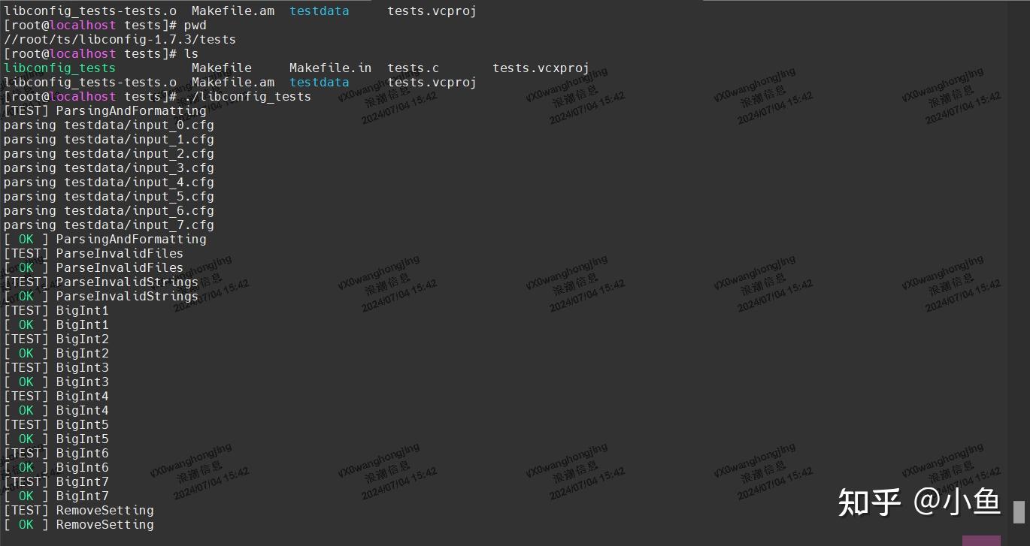Select the tests.c filename in the listing
The width and height of the screenshot is (1030, 546).
[412, 68]
